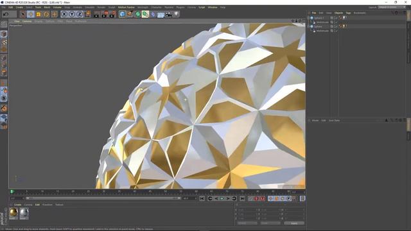This screenshot has height=231, width=411.
Task: Open the Create menu in Material Manager
Action: tap(17, 205)
